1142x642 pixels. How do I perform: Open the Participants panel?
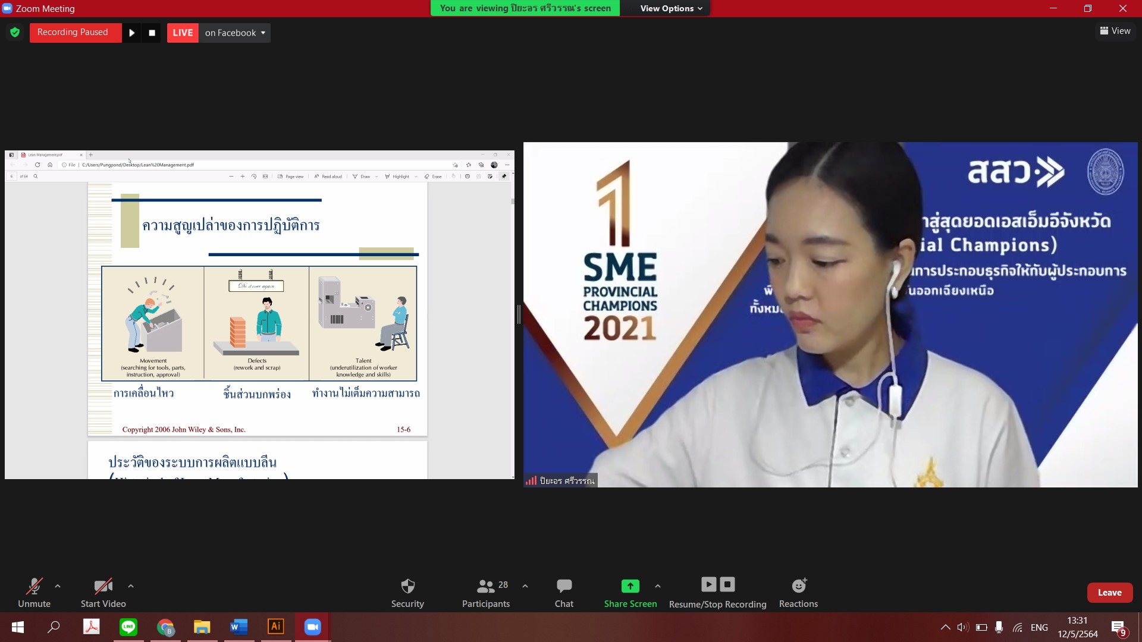pos(486,593)
